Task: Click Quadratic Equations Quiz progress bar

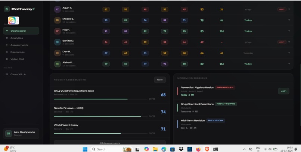Action: pyautogui.click(x=100, y=99)
